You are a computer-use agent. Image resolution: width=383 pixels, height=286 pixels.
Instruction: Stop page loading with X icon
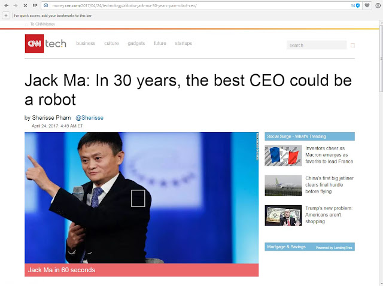point(25,5)
